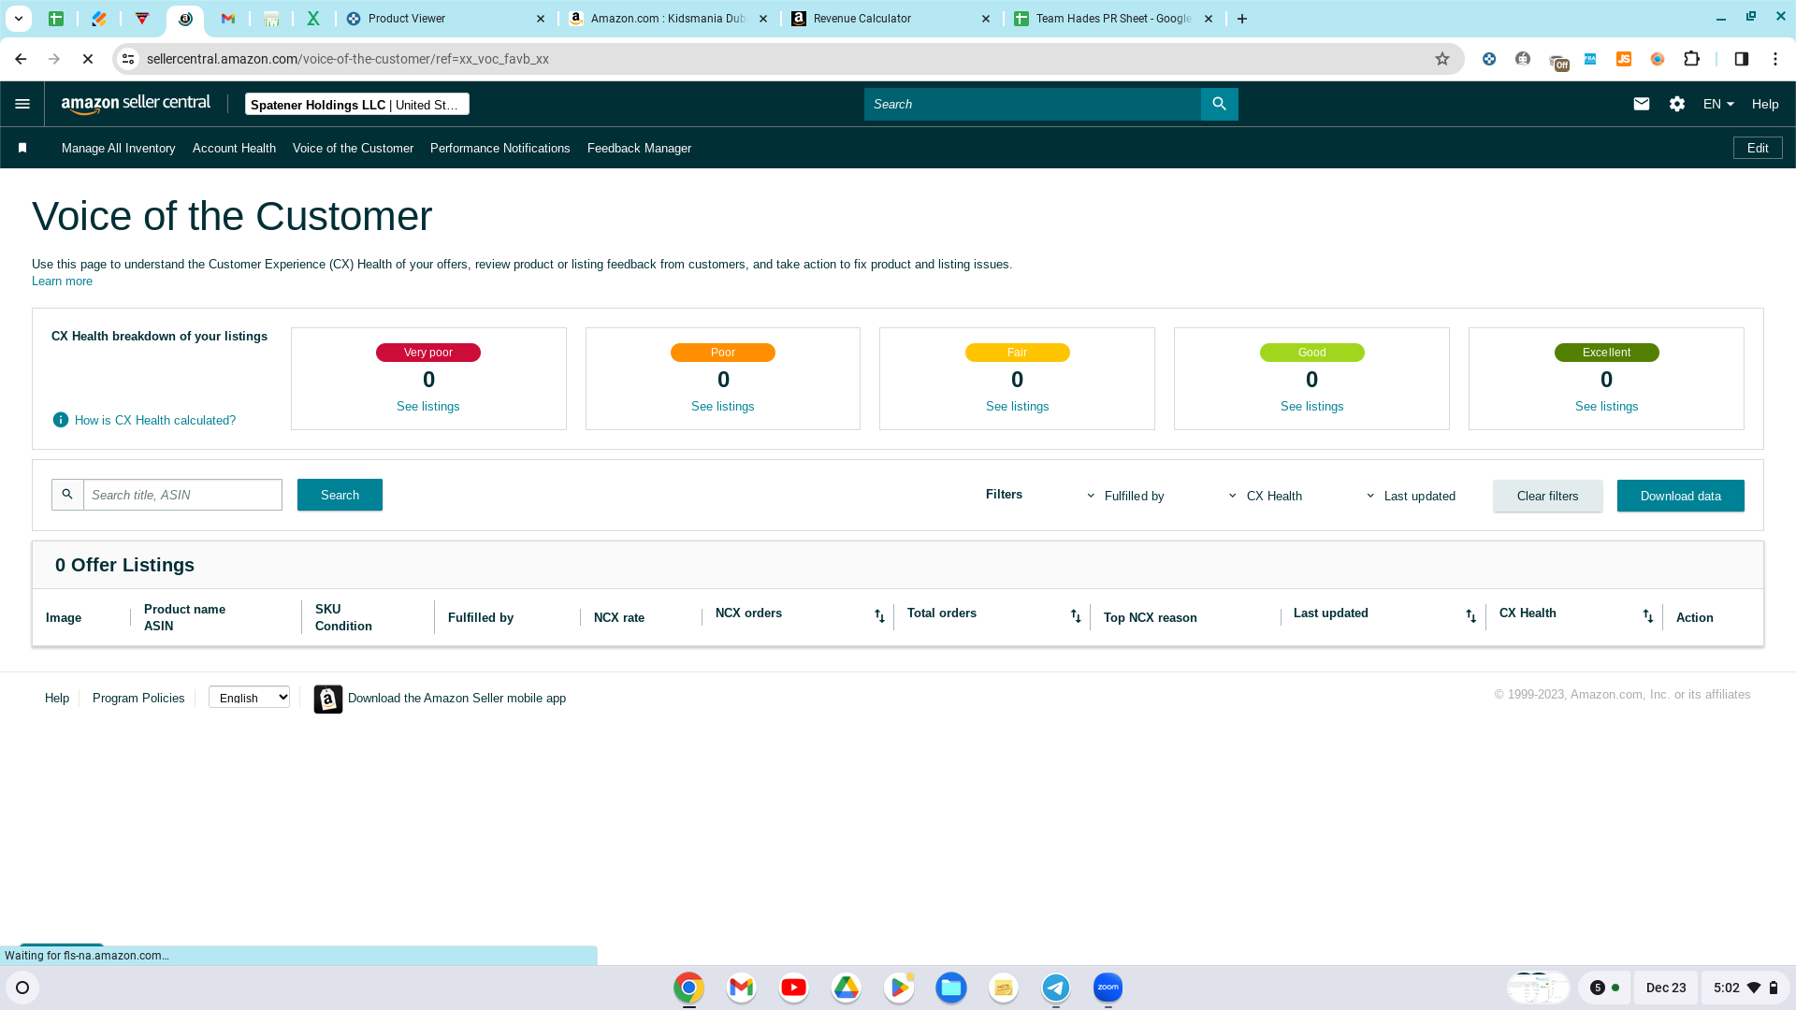Screen dimensions: 1796x1010
Task: Open Program Policies link
Action: click(138, 698)
